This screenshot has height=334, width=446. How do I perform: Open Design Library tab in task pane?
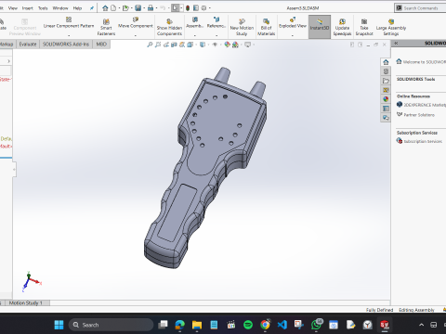(x=386, y=71)
